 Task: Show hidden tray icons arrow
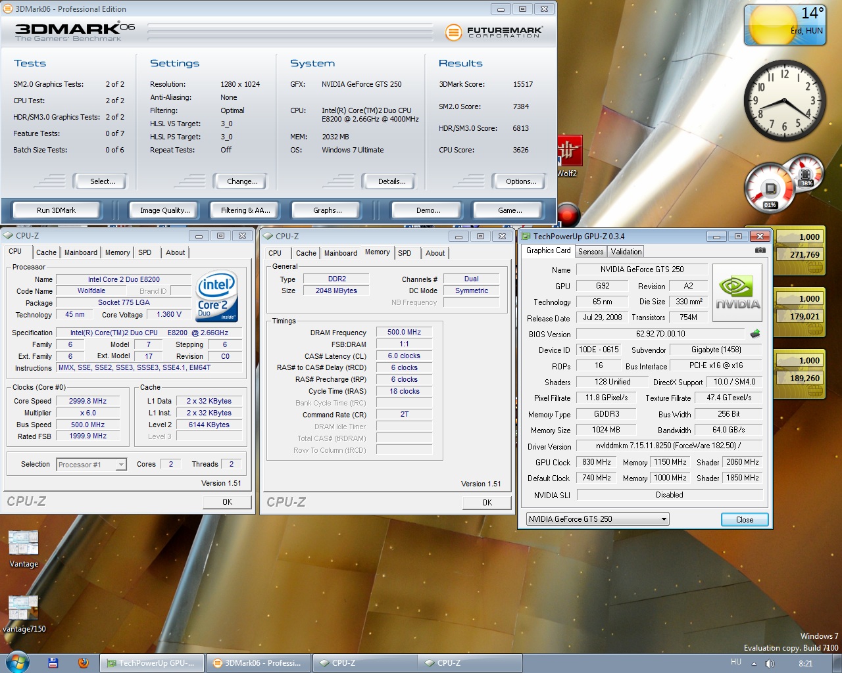pyautogui.click(x=755, y=663)
